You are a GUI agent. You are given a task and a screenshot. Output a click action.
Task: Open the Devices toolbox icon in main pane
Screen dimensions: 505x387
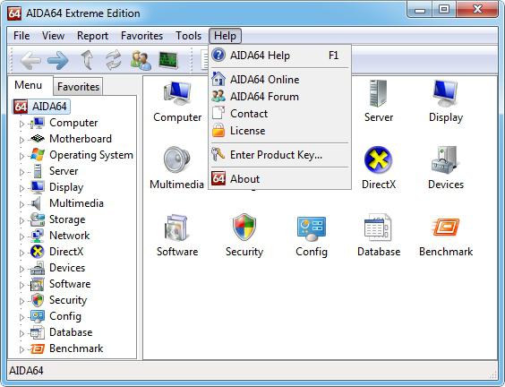[445, 160]
